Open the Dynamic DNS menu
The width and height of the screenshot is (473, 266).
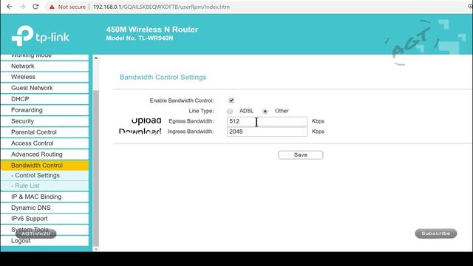(x=44, y=208)
